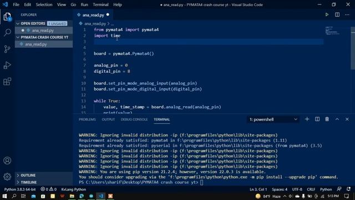
Task: Click the VS Code logo icon in title bar
Action: [x=5, y=4]
